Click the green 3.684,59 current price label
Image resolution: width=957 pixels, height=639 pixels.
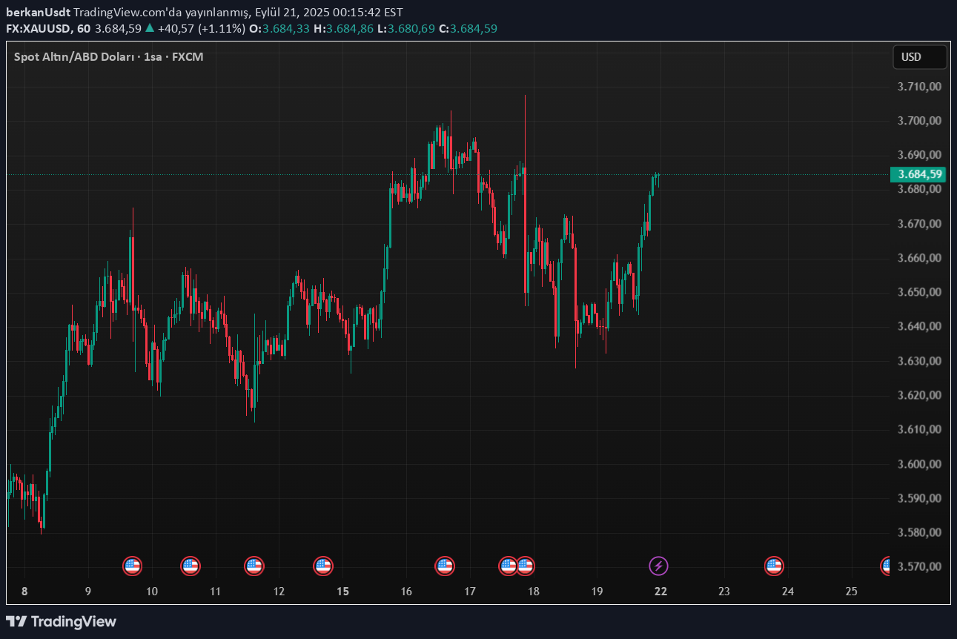pyautogui.click(x=919, y=174)
